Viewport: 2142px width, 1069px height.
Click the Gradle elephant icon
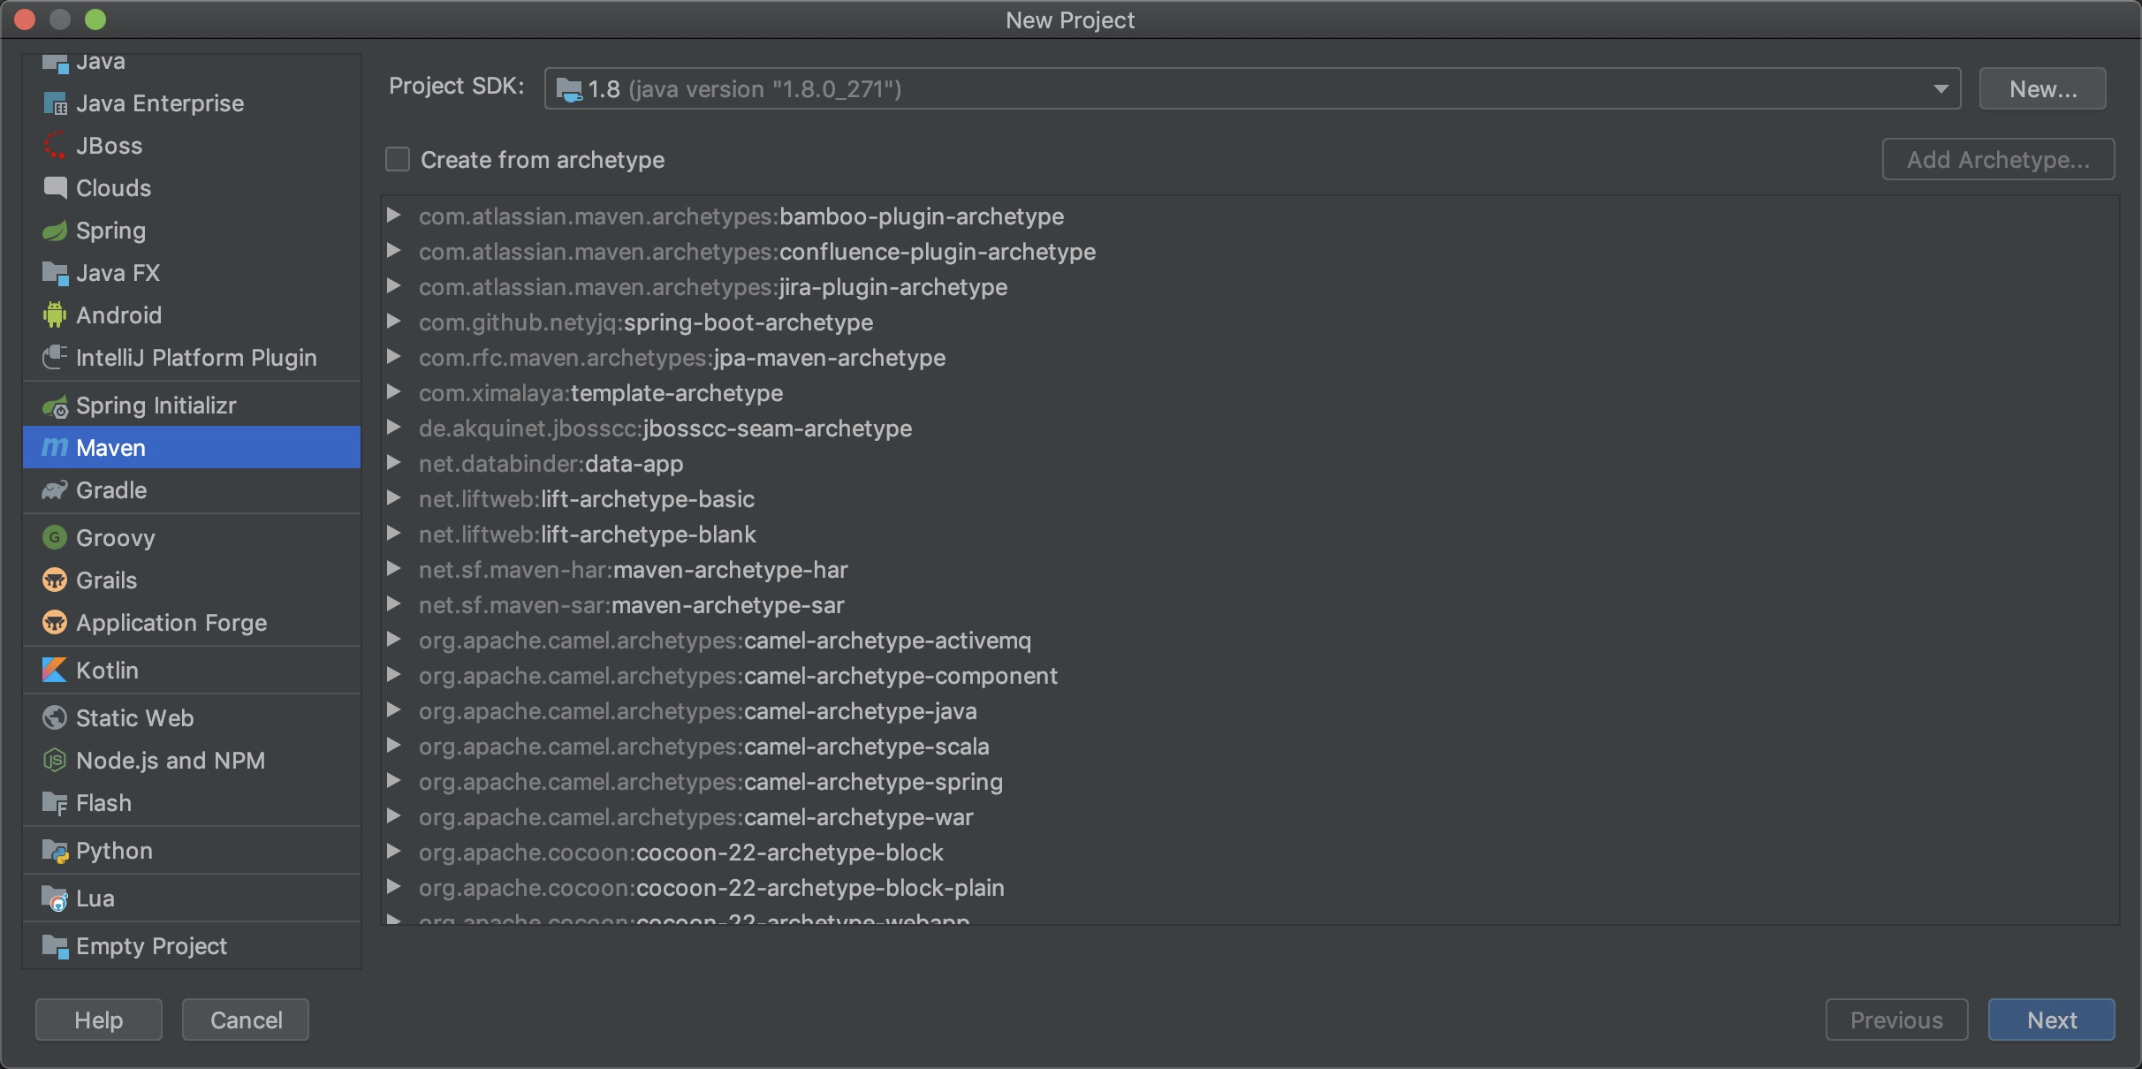55,490
